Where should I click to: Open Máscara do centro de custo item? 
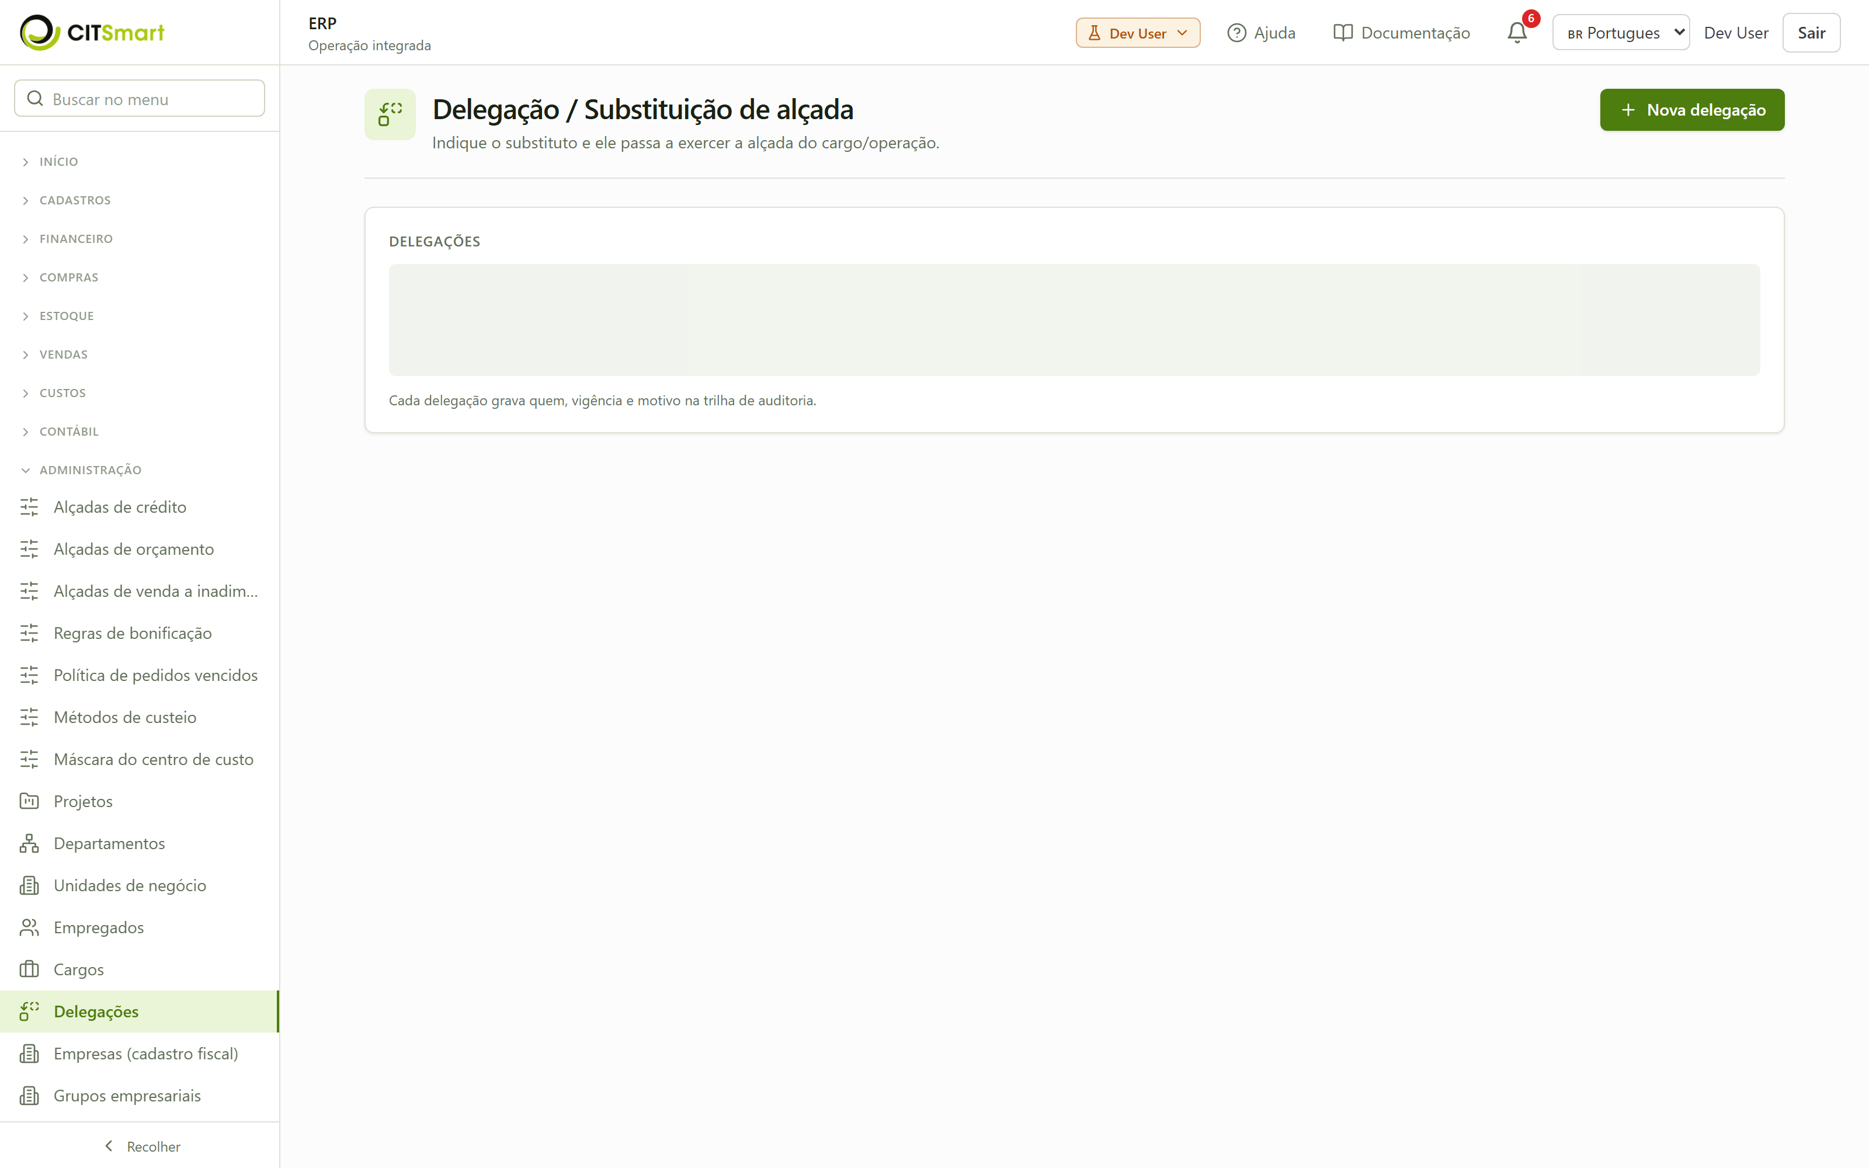[x=139, y=759]
